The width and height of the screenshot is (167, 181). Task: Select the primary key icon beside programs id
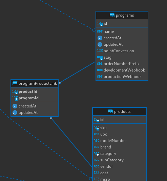click(x=100, y=24)
